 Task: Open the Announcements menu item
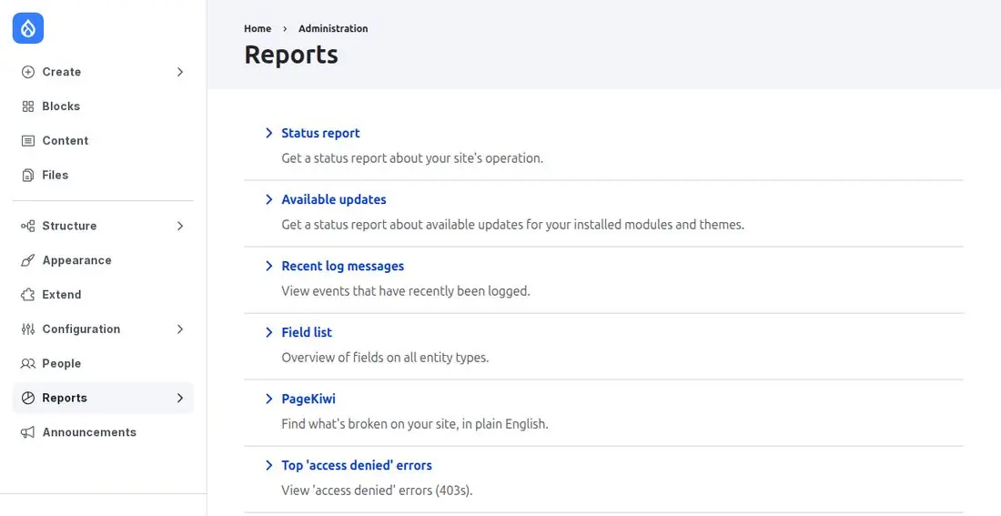[x=103, y=432]
